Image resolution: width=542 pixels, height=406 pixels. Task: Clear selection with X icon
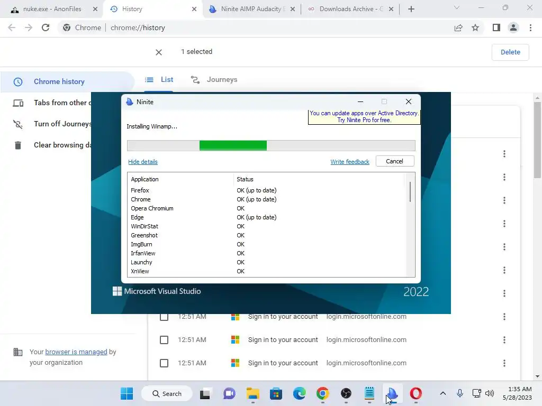pyautogui.click(x=159, y=52)
